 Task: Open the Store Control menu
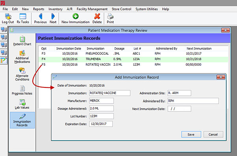(121, 9)
